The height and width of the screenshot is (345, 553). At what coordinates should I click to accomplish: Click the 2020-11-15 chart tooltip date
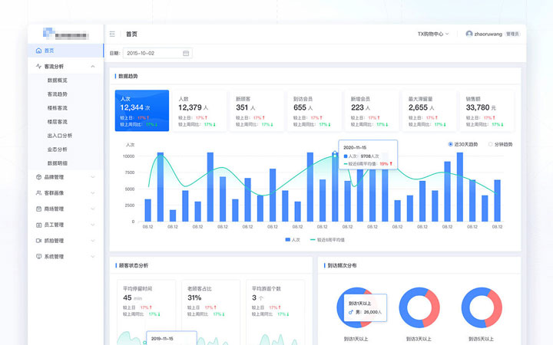click(354, 147)
